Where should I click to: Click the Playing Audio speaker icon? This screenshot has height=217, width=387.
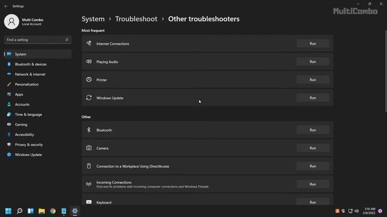(x=89, y=61)
